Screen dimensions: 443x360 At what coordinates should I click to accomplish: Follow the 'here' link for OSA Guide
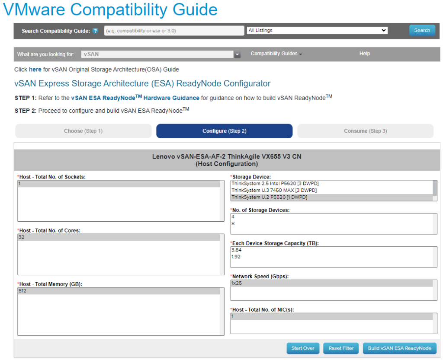(x=35, y=70)
